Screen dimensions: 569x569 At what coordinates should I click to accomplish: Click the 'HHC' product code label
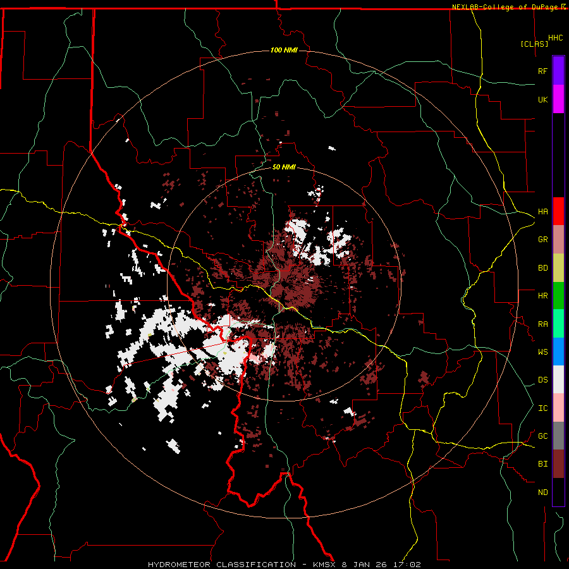[x=556, y=38]
